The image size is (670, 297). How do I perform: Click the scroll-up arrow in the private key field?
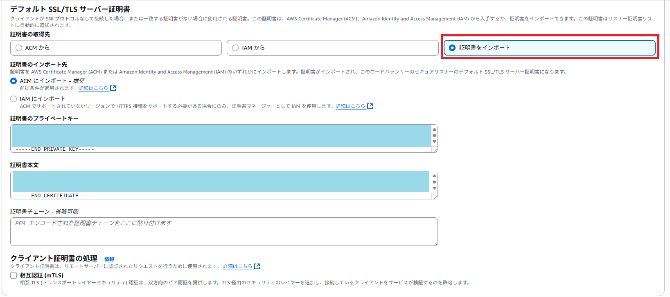pyautogui.click(x=434, y=130)
